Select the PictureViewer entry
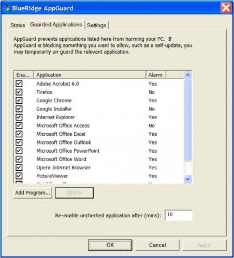 pyautogui.click(x=99, y=176)
